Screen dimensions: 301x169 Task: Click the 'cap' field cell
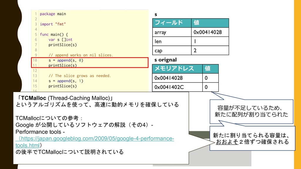[x=172, y=50]
